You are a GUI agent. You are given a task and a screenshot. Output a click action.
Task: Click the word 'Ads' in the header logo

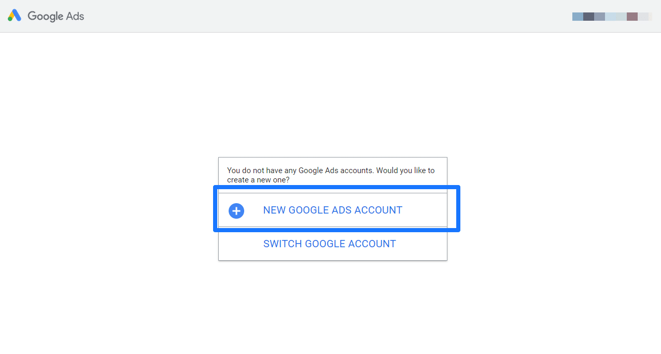75,16
